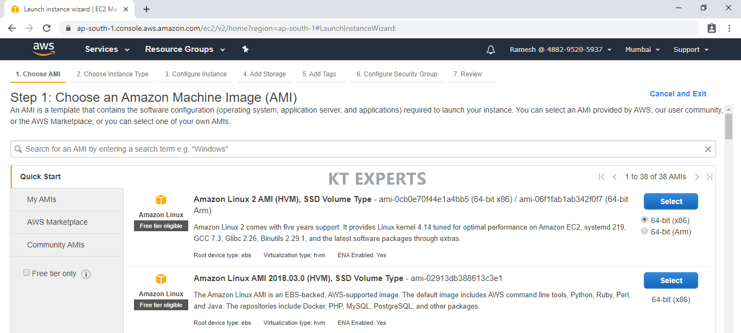
Task: Select the 1. Choose AMI step
Action: point(38,74)
